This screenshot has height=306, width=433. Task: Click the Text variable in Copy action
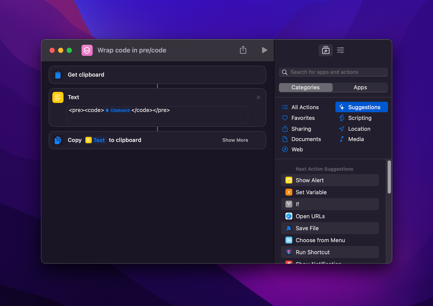95,140
